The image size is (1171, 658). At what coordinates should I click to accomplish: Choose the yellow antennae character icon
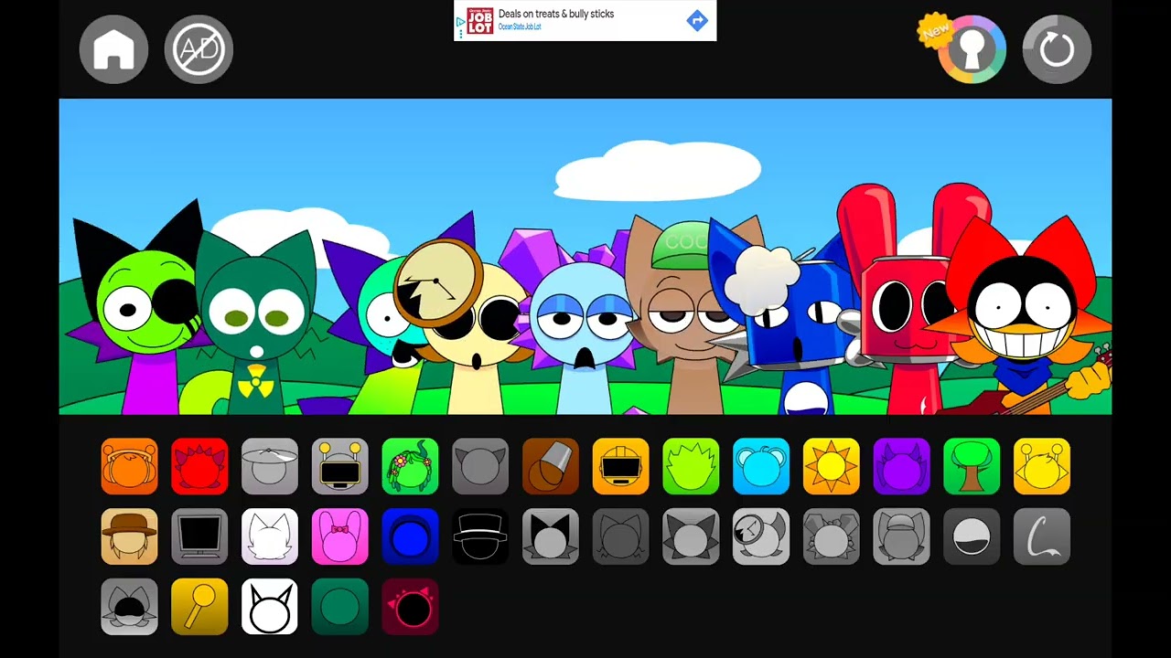1042,466
